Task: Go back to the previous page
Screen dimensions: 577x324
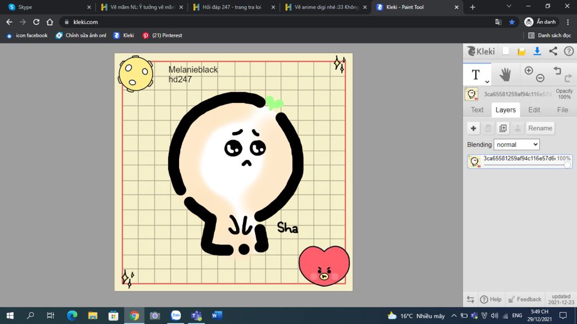Action: [9, 22]
